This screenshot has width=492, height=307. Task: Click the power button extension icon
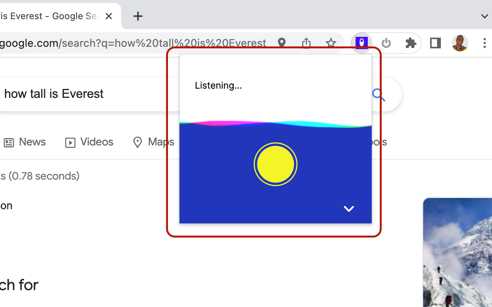(x=386, y=43)
